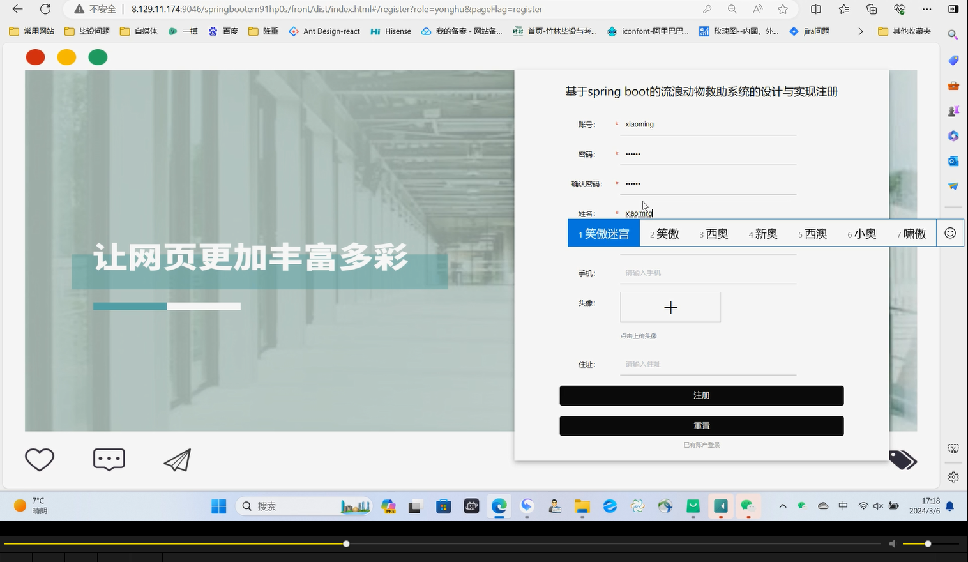Screen dimensions: 968x562
Task: Open the Edge settings and more menu
Action: click(927, 10)
